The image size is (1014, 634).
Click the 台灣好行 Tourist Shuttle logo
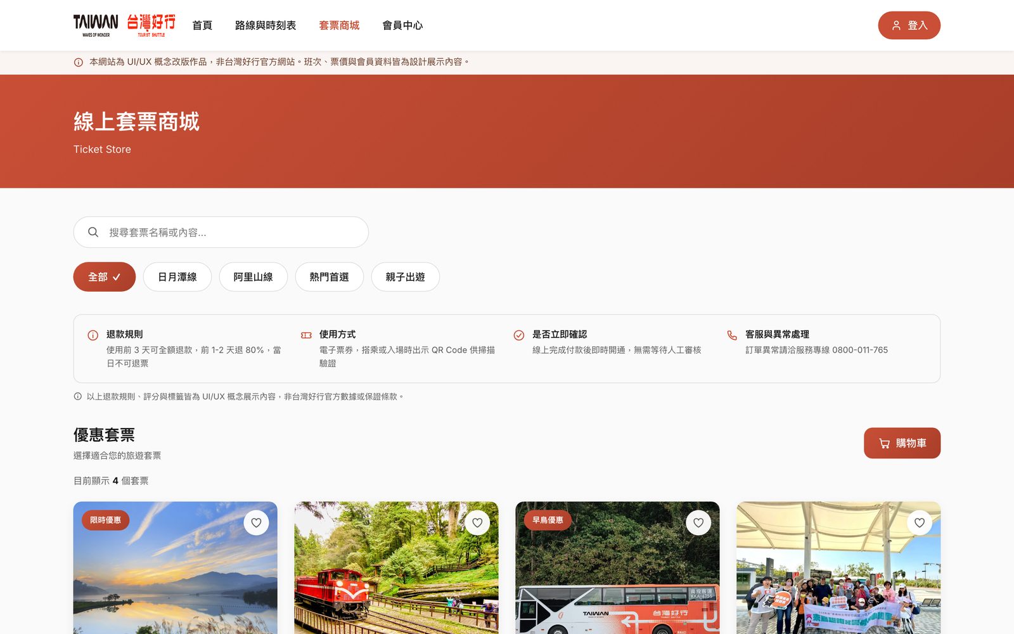(x=151, y=25)
